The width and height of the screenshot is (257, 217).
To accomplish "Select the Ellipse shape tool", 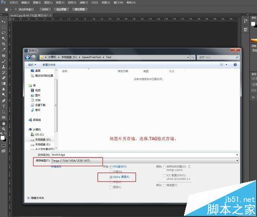I will [4, 117].
